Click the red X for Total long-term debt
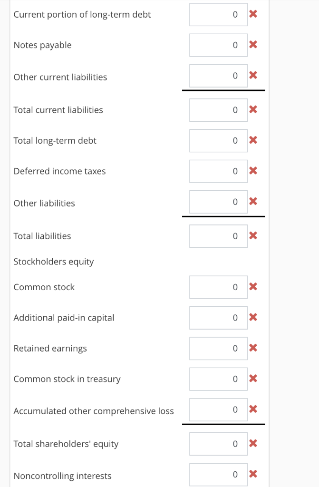The height and width of the screenshot is (487, 319). [253, 140]
